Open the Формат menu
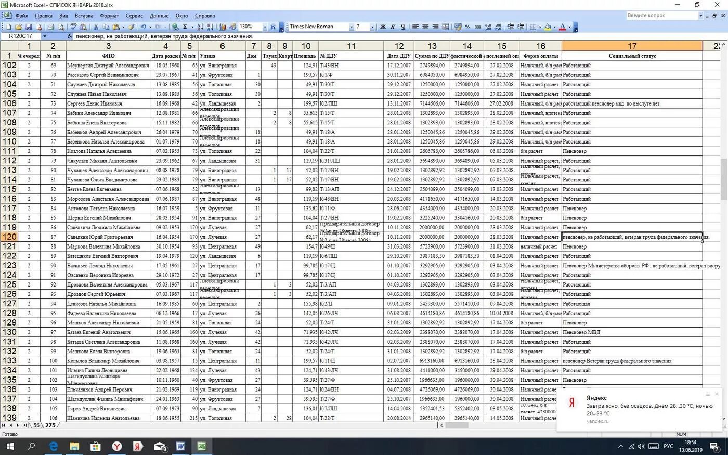The width and height of the screenshot is (728, 455). point(109,16)
